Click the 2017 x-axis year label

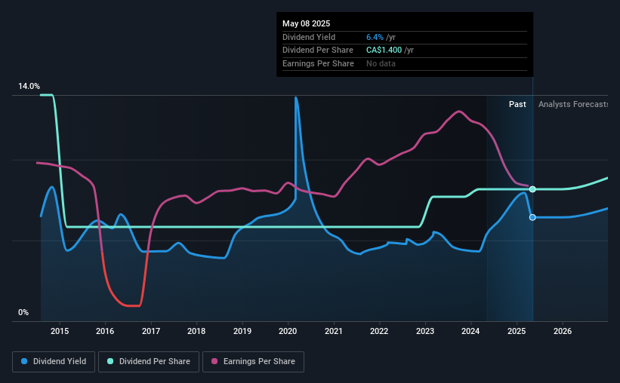coord(151,331)
